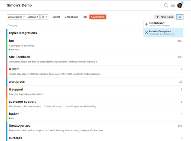Screen dimensions: 191x141
Task: Toggle the category options list button
Action: tap(180, 17)
